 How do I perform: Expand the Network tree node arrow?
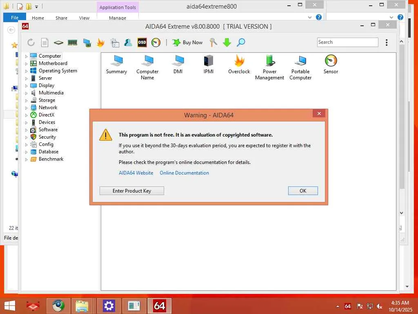click(x=26, y=108)
